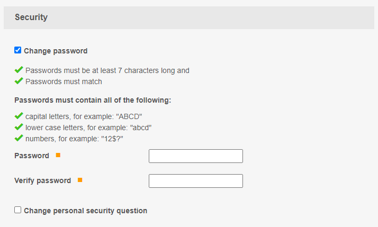Click the green checkmark beside Passwords must match
Image resolution: width=378 pixels, height=227 pixels.
pos(19,81)
